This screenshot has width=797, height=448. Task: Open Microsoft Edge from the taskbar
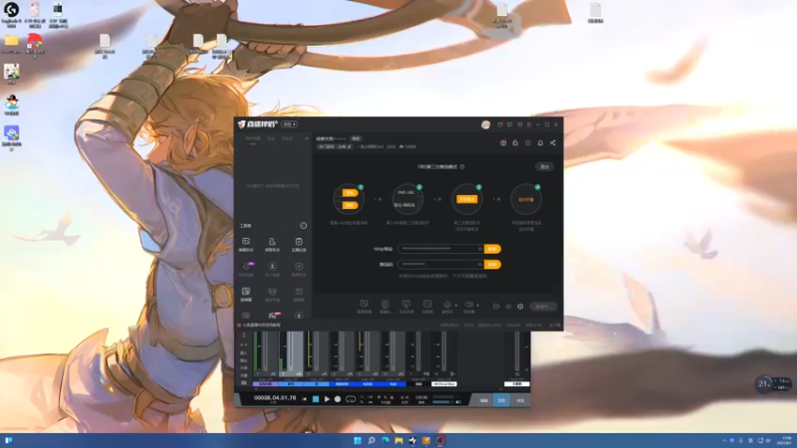386,440
